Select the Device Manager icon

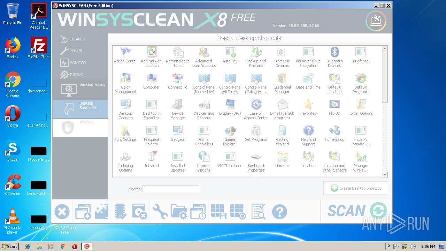(x=178, y=105)
